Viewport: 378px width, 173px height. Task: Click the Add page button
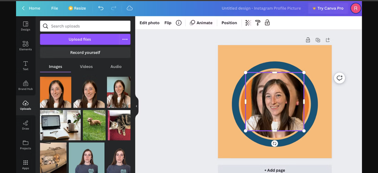click(x=275, y=170)
